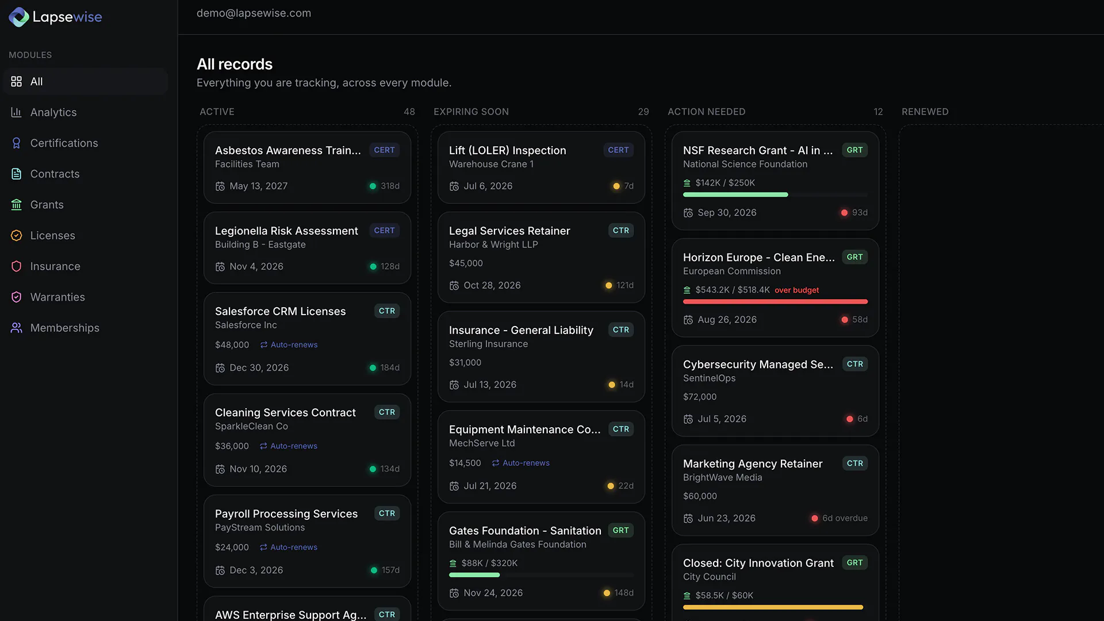Click calendar icon beside Jun 23, 2026
Image resolution: width=1104 pixels, height=621 pixels.
coord(688,519)
